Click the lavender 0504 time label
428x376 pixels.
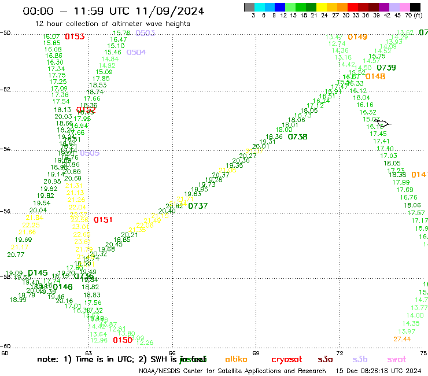136,52
